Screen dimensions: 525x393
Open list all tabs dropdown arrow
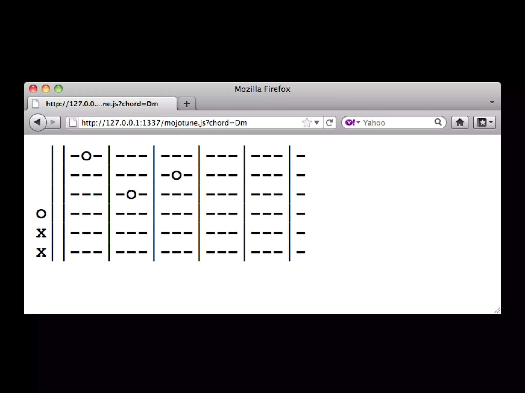pyautogui.click(x=492, y=103)
